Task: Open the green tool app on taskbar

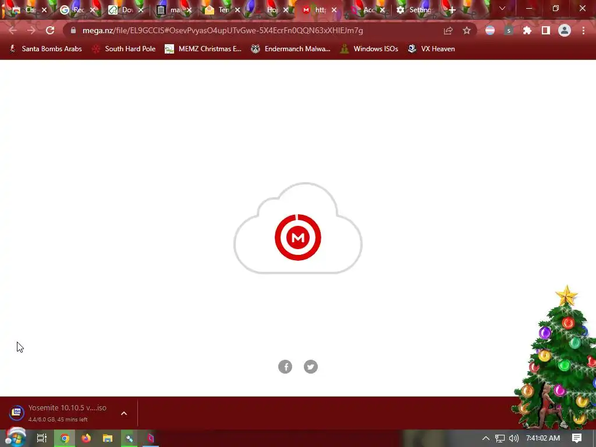Action: click(129, 438)
